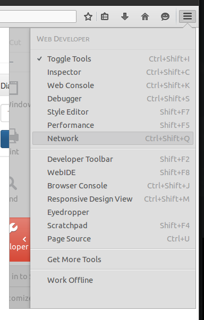Open the Network monitor entry
Screen dimensions: 204x320
[113, 139]
